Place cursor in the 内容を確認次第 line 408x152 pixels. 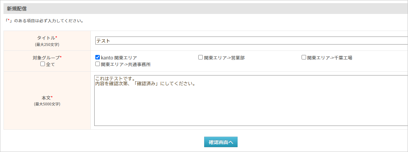[145, 84]
